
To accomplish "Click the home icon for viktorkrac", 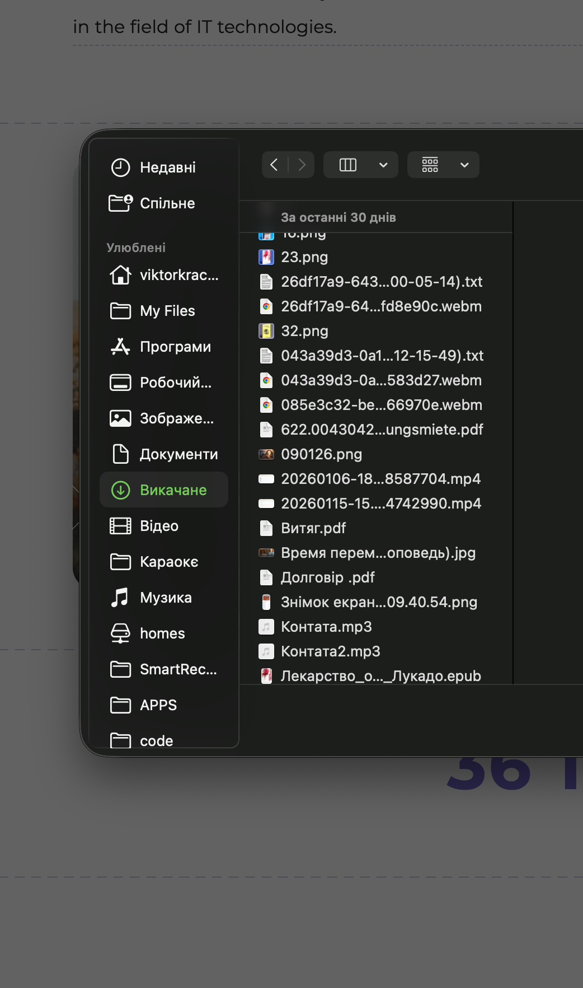I will coord(120,275).
